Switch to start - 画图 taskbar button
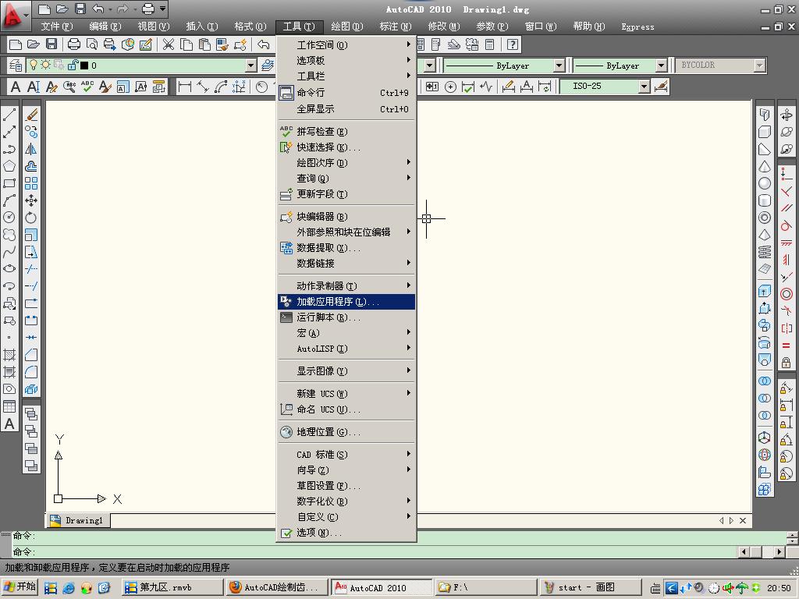799x599 pixels. pyautogui.click(x=590, y=587)
